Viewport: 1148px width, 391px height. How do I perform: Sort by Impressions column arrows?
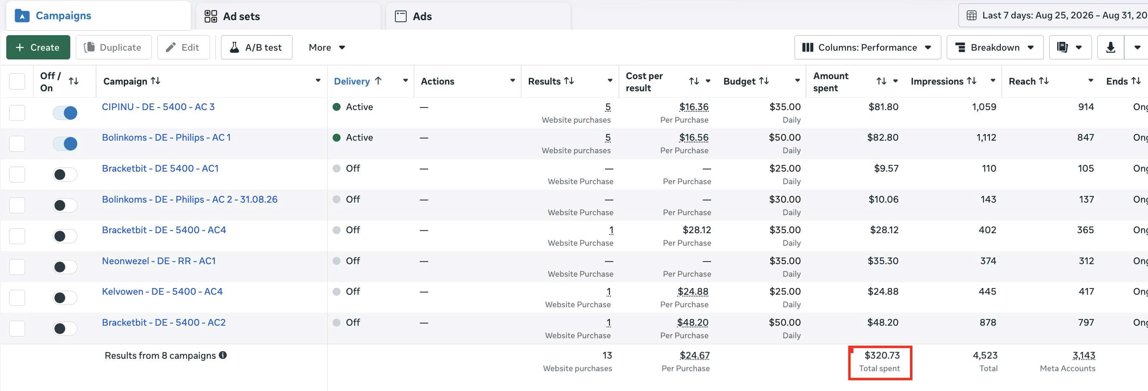(x=971, y=81)
